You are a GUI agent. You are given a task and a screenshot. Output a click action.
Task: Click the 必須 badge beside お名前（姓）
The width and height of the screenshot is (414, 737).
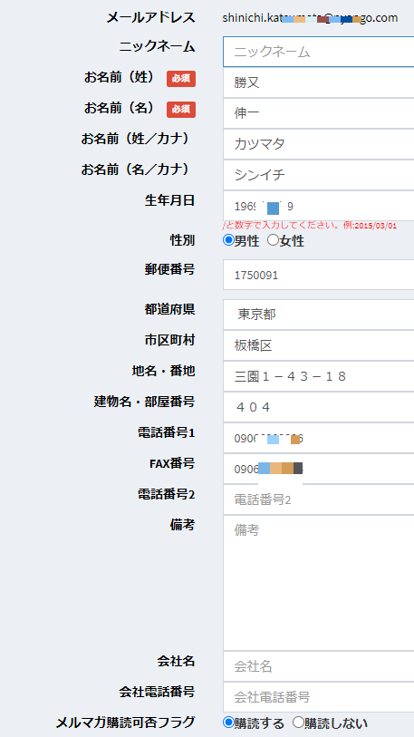point(181,79)
